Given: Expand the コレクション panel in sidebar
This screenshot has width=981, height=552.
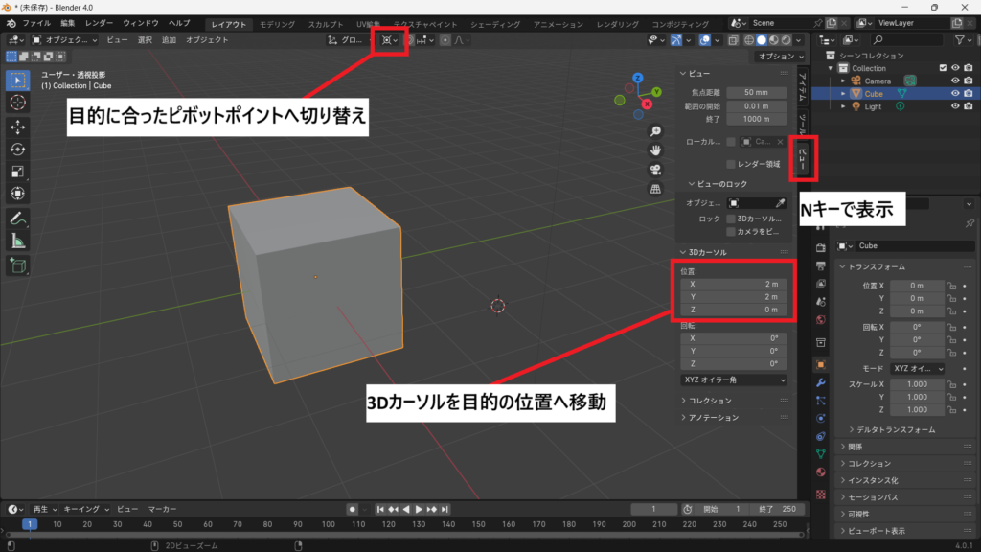Looking at the screenshot, I should coord(710,401).
